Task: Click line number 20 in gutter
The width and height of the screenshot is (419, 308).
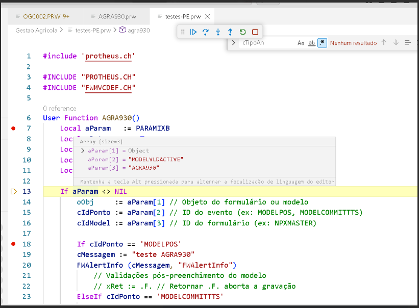Action: [x=27, y=265]
